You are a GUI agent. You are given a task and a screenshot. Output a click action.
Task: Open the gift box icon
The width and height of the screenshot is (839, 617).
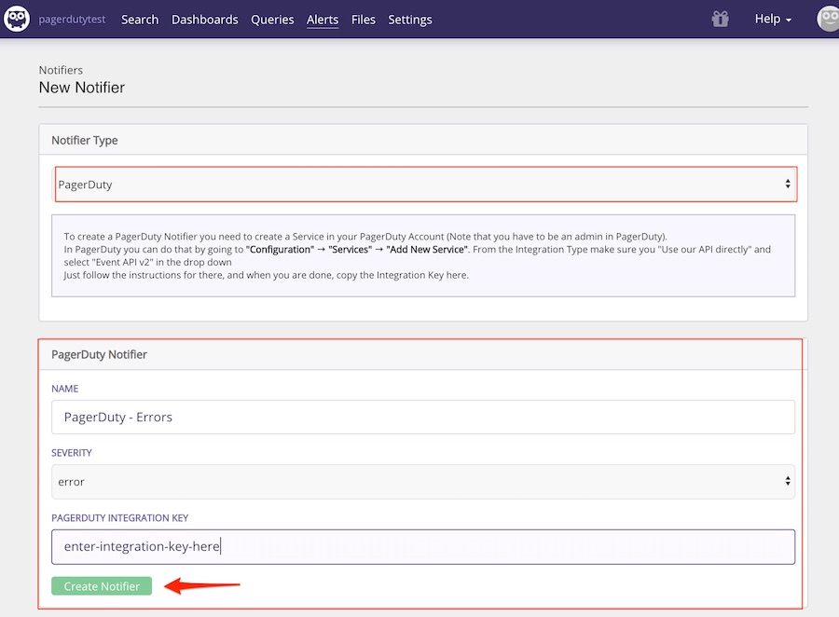click(x=720, y=19)
